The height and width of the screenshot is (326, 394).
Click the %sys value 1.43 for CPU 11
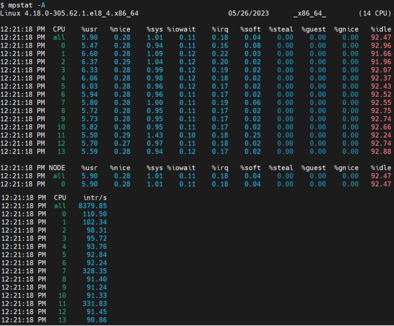click(x=154, y=135)
